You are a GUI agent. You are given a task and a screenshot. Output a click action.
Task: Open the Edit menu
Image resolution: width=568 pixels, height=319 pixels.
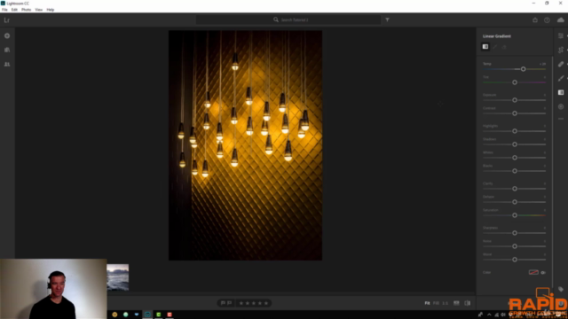(x=14, y=10)
